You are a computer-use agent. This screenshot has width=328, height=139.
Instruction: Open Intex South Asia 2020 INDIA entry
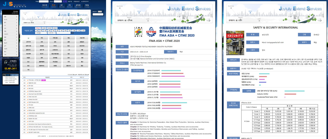click(35, 94)
